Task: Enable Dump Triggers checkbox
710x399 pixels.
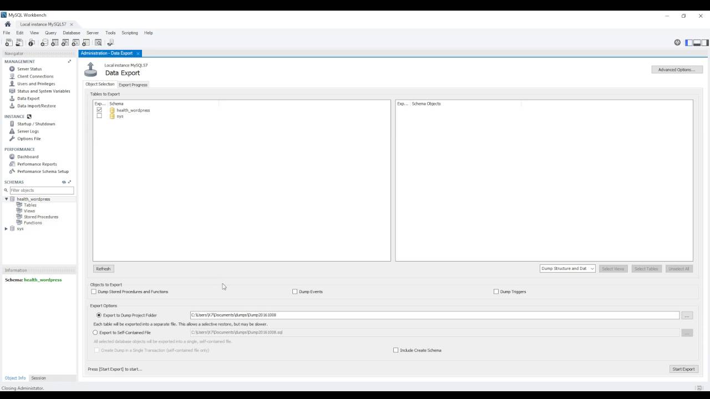Action: pos(496,291)
